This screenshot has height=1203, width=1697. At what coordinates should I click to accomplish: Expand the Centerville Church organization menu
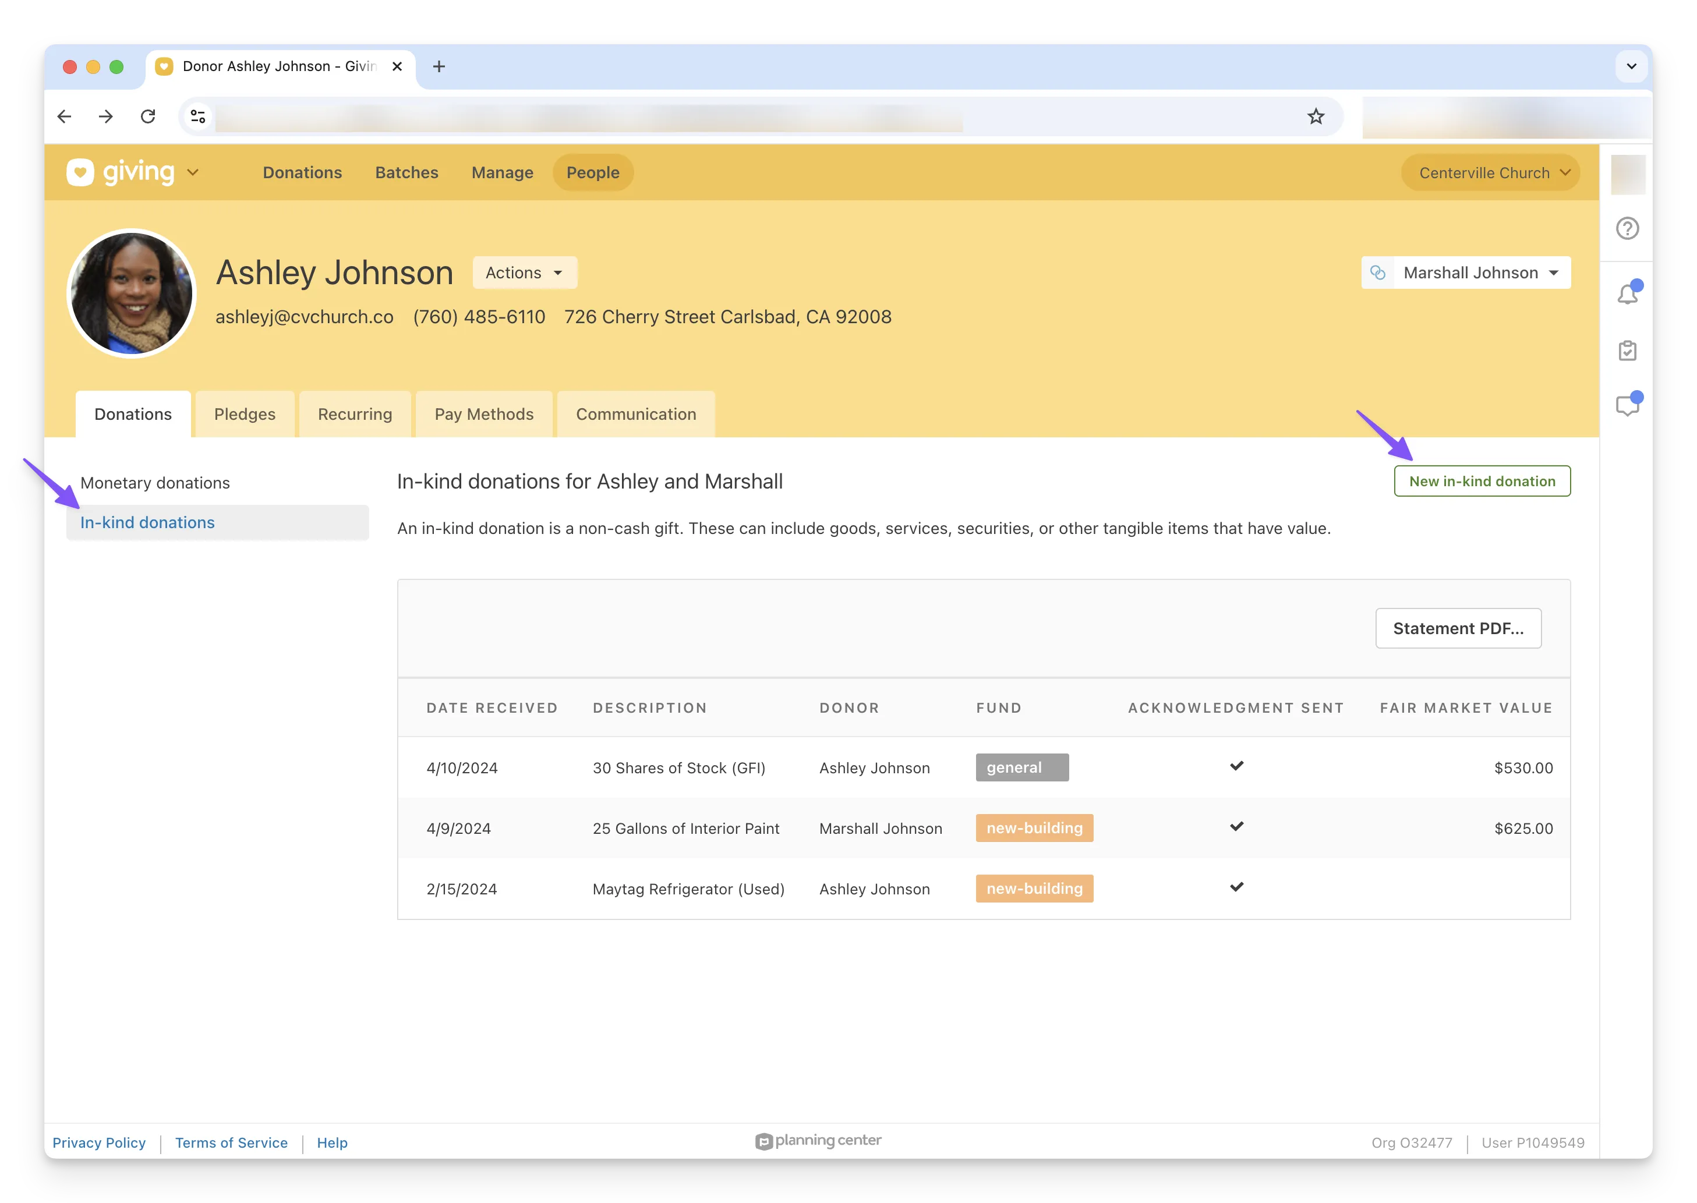click(1490, 172)
